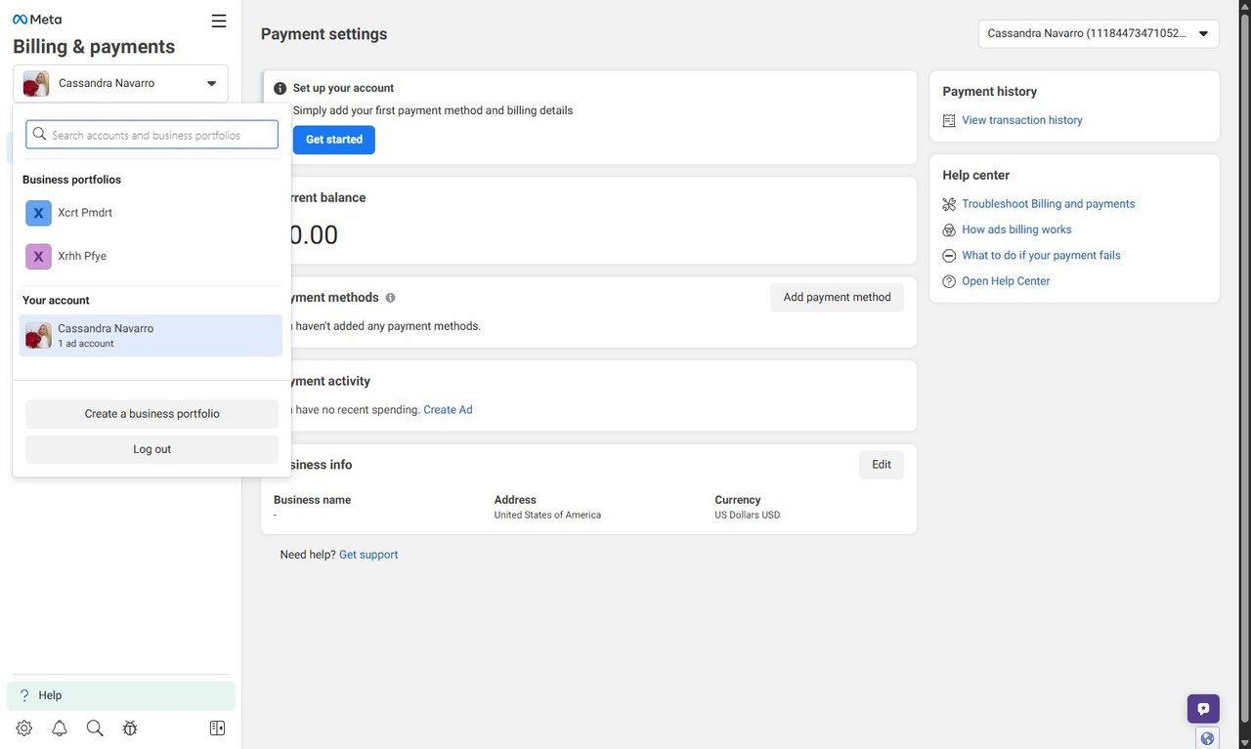Open How ads billing works link

(x=1016, y=229)
